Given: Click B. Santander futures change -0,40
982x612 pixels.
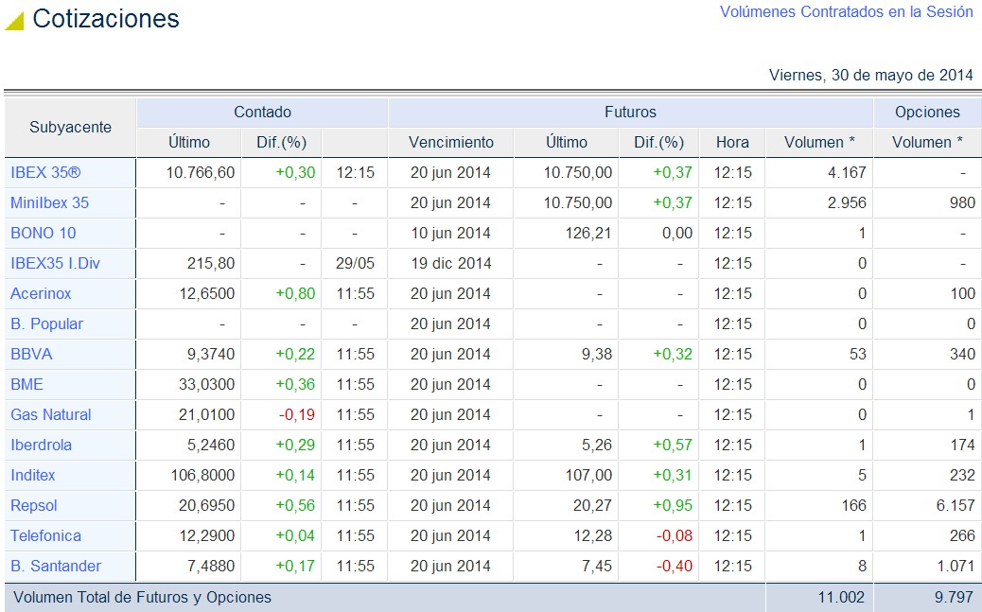Looking at the screenshot, I should pos(675,566).
